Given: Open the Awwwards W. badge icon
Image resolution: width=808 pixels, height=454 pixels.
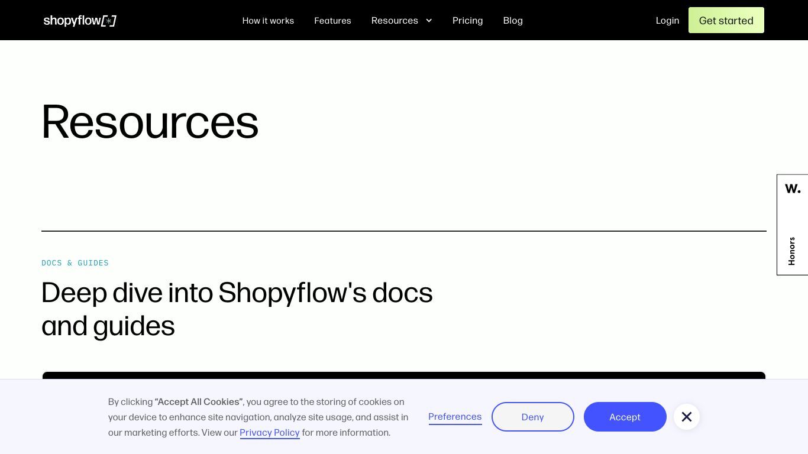Looking at the screenshot, I should (x=793, y=189).
